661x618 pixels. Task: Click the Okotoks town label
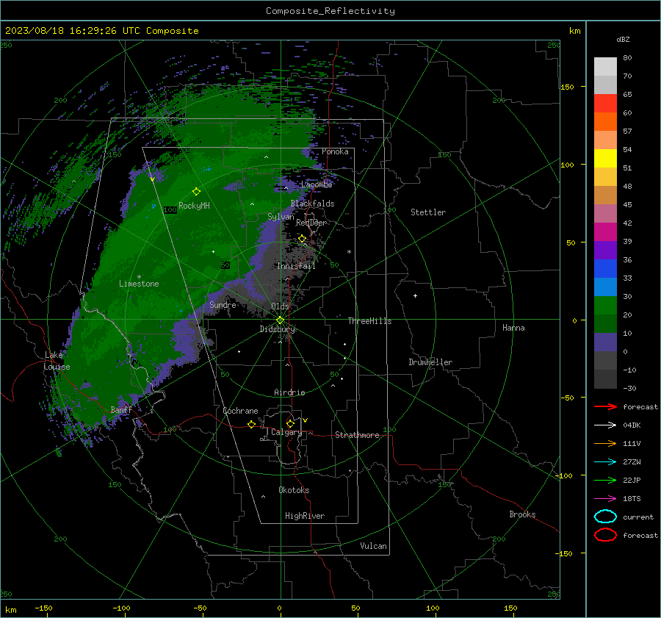tap(294, 490)
